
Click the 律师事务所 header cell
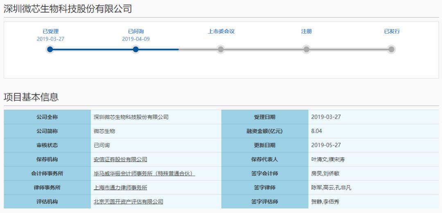pyautogui.click(x=47, y=187)
